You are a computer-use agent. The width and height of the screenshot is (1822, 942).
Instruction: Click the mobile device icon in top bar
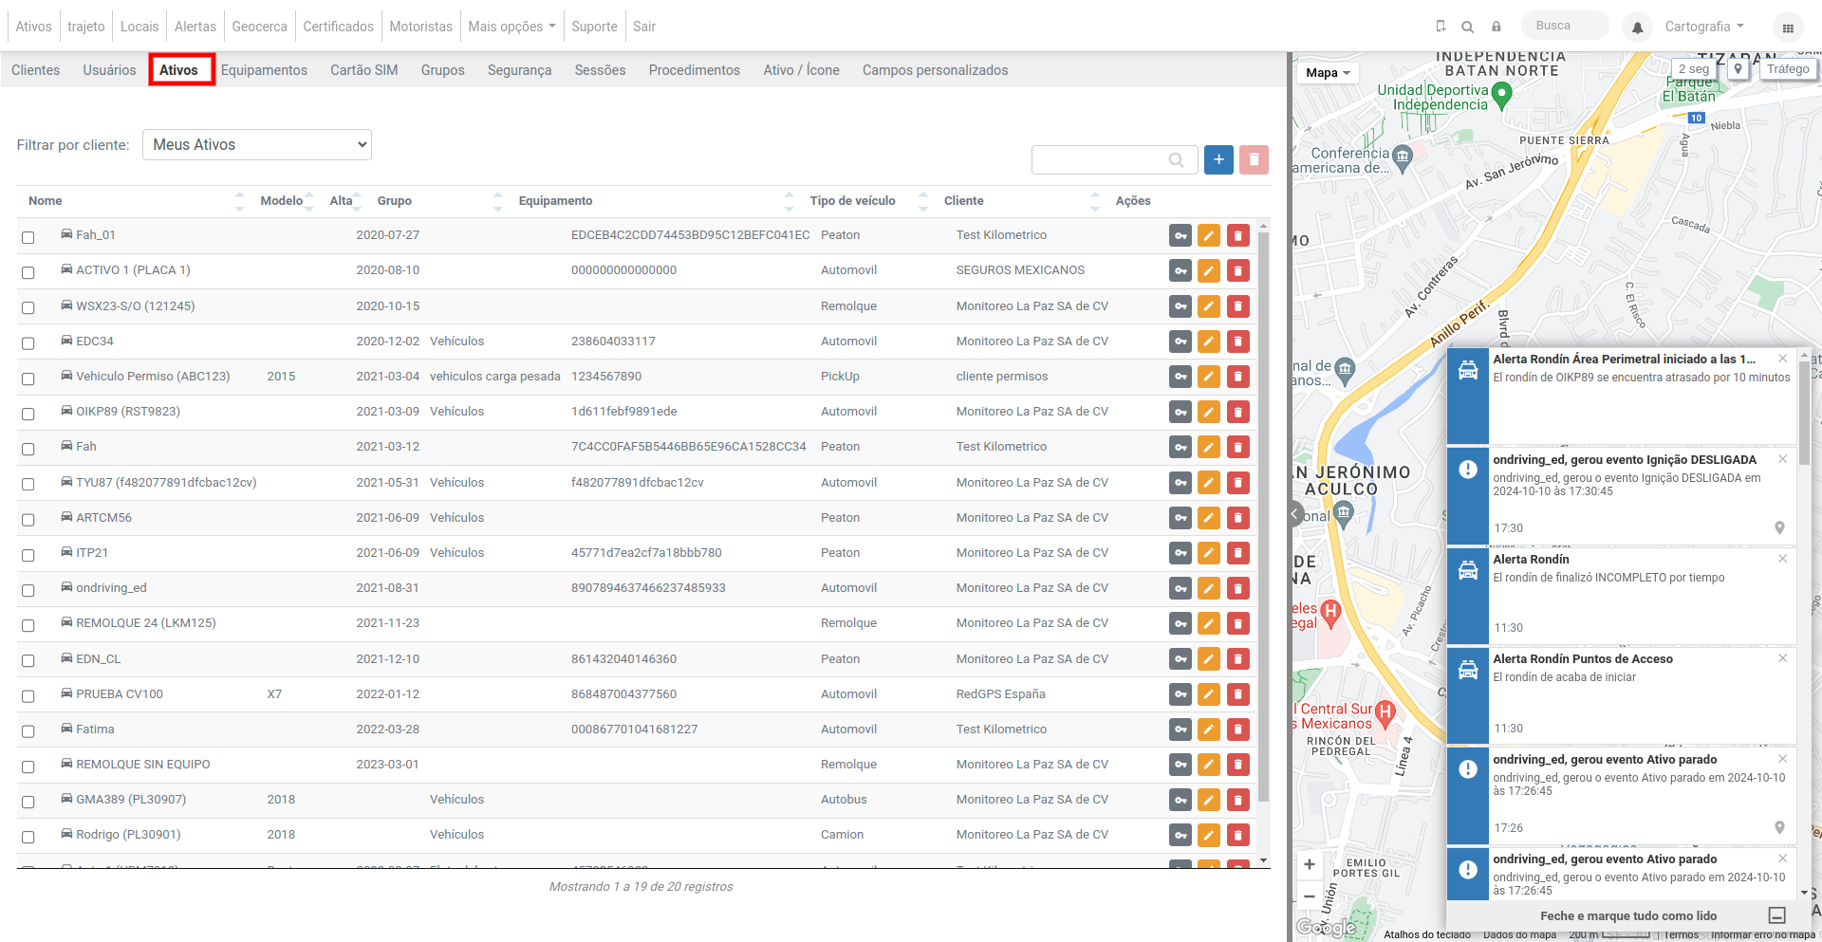1441,27
